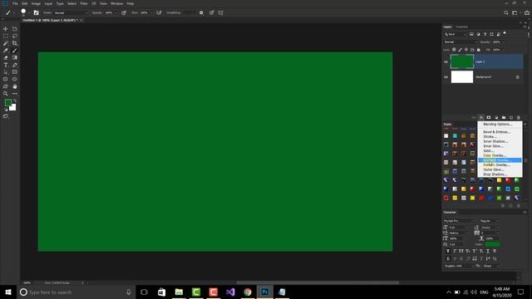This screenshot has width=532, height=299.
Task: Toggle Quick Mask mode
Action: coord(6,116)
